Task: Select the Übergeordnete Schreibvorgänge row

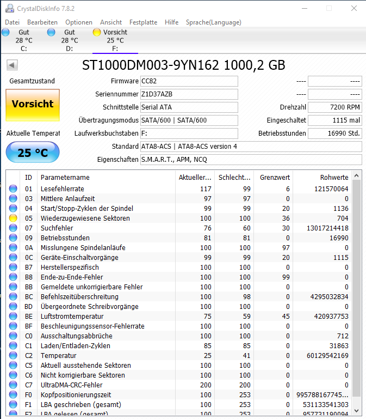Action: click(x=179, y=307)
